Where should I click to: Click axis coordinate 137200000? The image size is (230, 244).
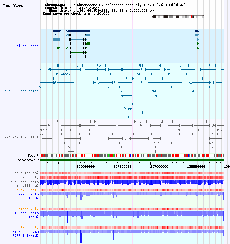coord(122,166)
